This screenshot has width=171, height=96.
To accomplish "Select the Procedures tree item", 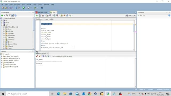I will click(11, 35).
